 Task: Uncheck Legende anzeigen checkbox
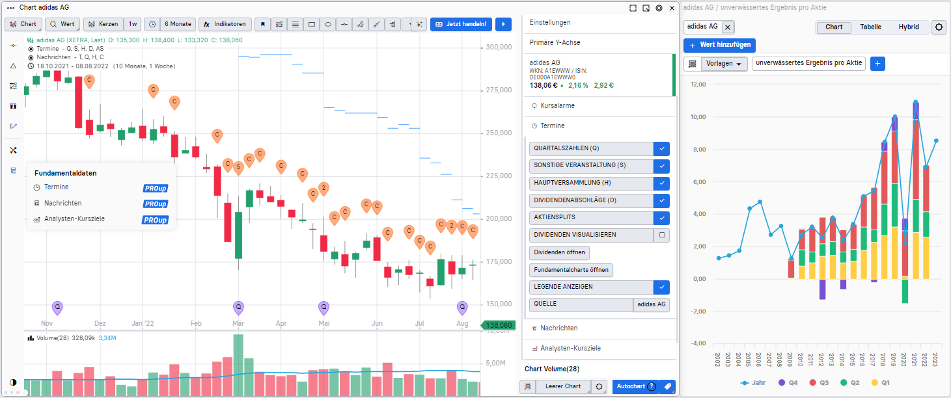[x=661, y=287]
